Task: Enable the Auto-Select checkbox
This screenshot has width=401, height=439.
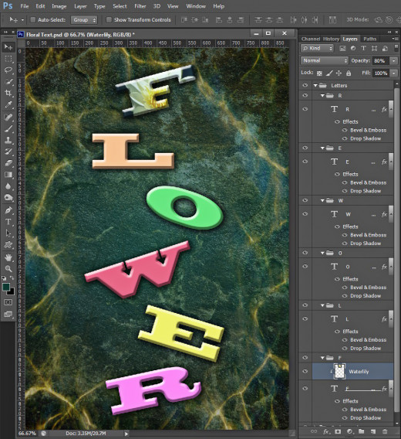Action: coord(33,19)
